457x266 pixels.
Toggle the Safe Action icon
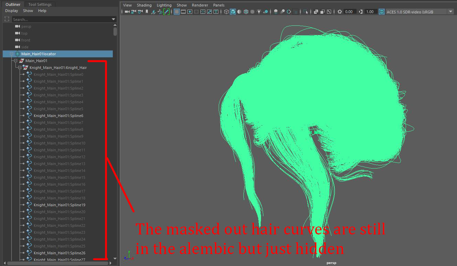click(209, 12)
